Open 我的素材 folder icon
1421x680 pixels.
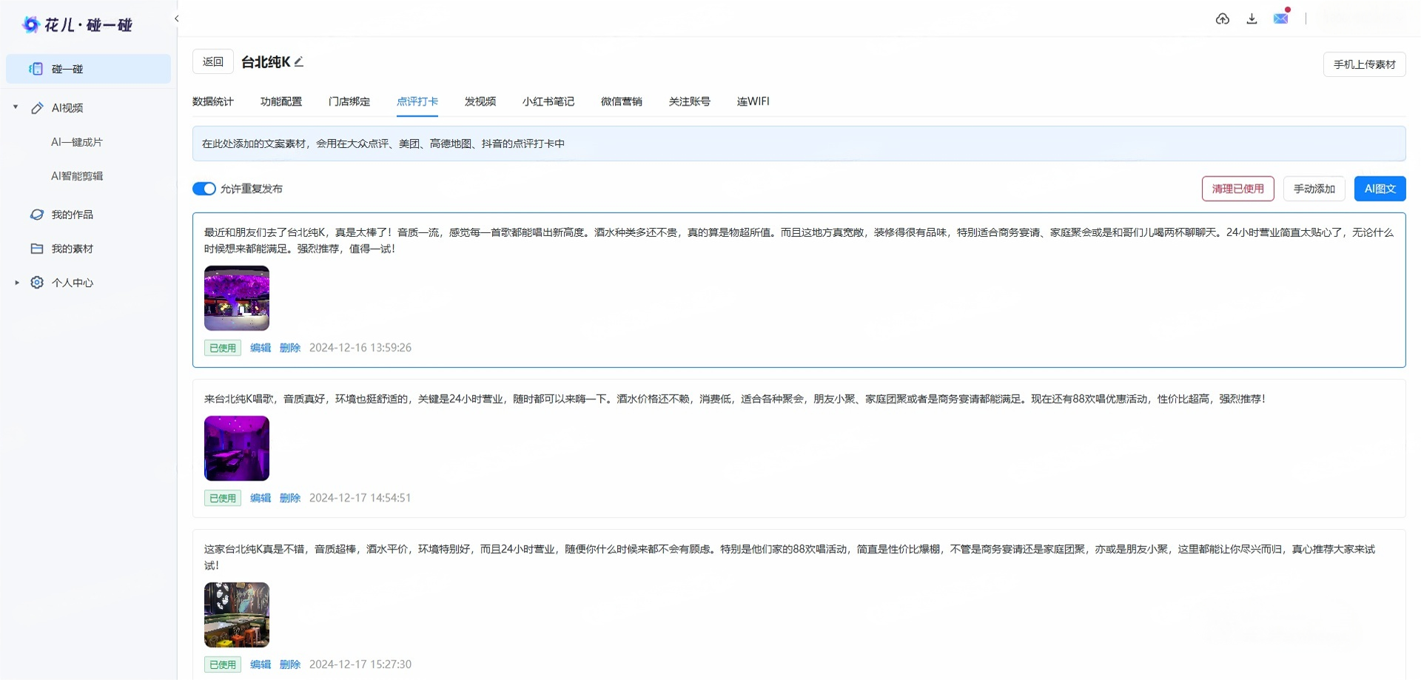(x=38, y=249)
